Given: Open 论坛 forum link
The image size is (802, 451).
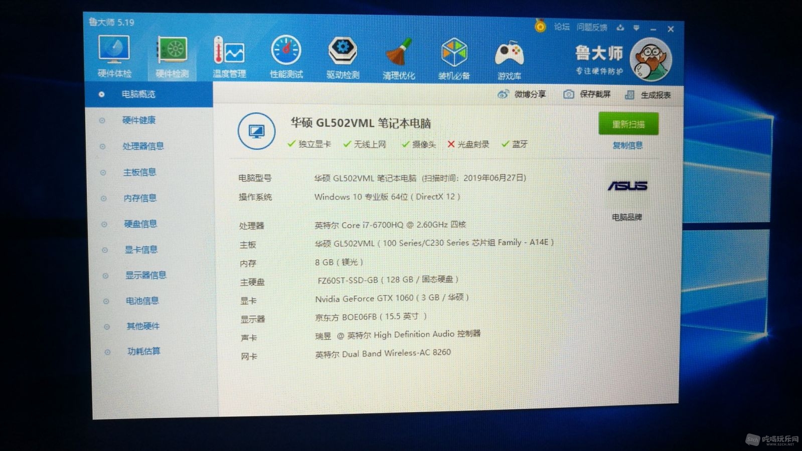Looking at the screenshot, I should point(562,27).
